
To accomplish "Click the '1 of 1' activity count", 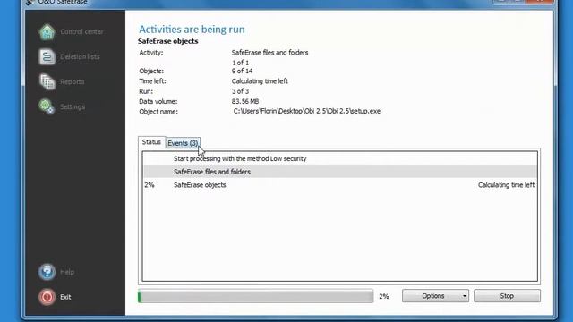I will (240, 63).
